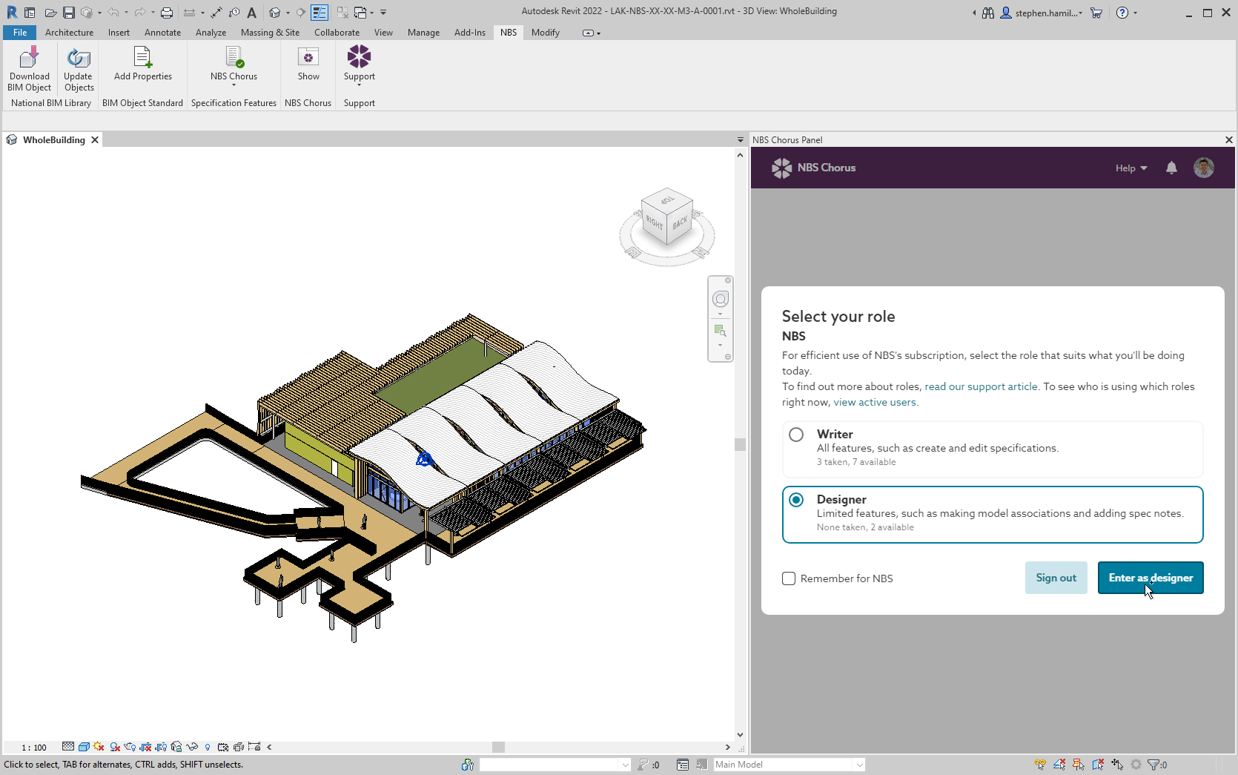
Task: Switch to the Add-Ins ribbon tab
Action: click(x=470, y=33)
